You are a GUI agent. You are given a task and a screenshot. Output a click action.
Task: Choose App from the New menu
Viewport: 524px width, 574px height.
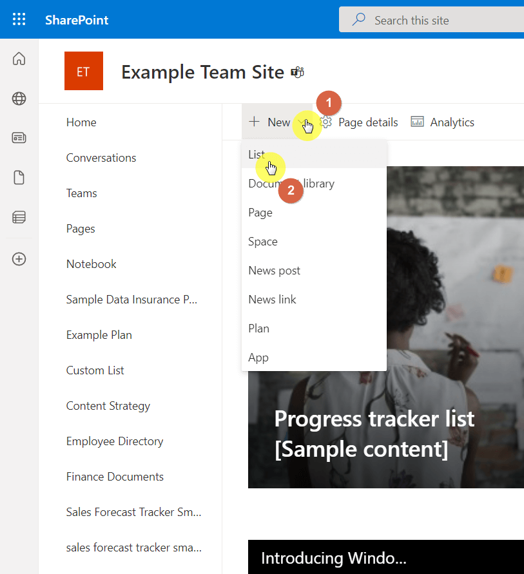click(x=314, y=357)
